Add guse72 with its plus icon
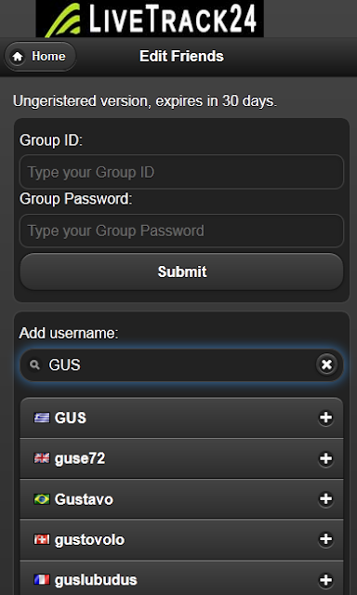Viewport: 357px width, 595px height. [x=325, y=458]
